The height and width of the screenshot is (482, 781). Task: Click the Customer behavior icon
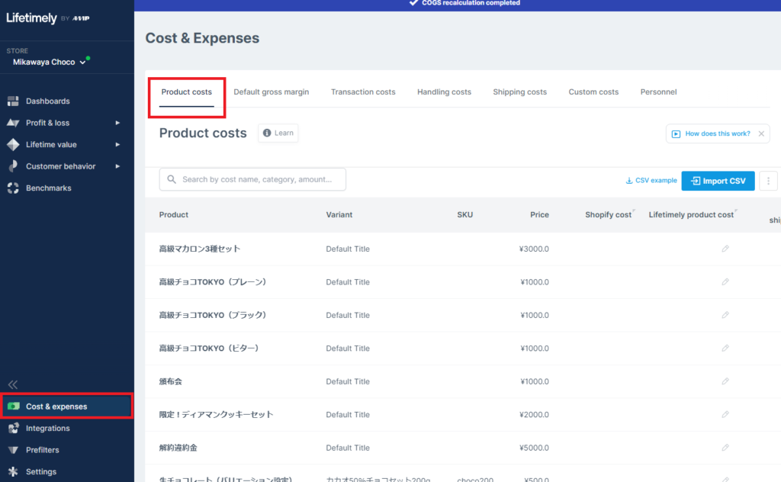pyautogui.click(x=12, y=165)
